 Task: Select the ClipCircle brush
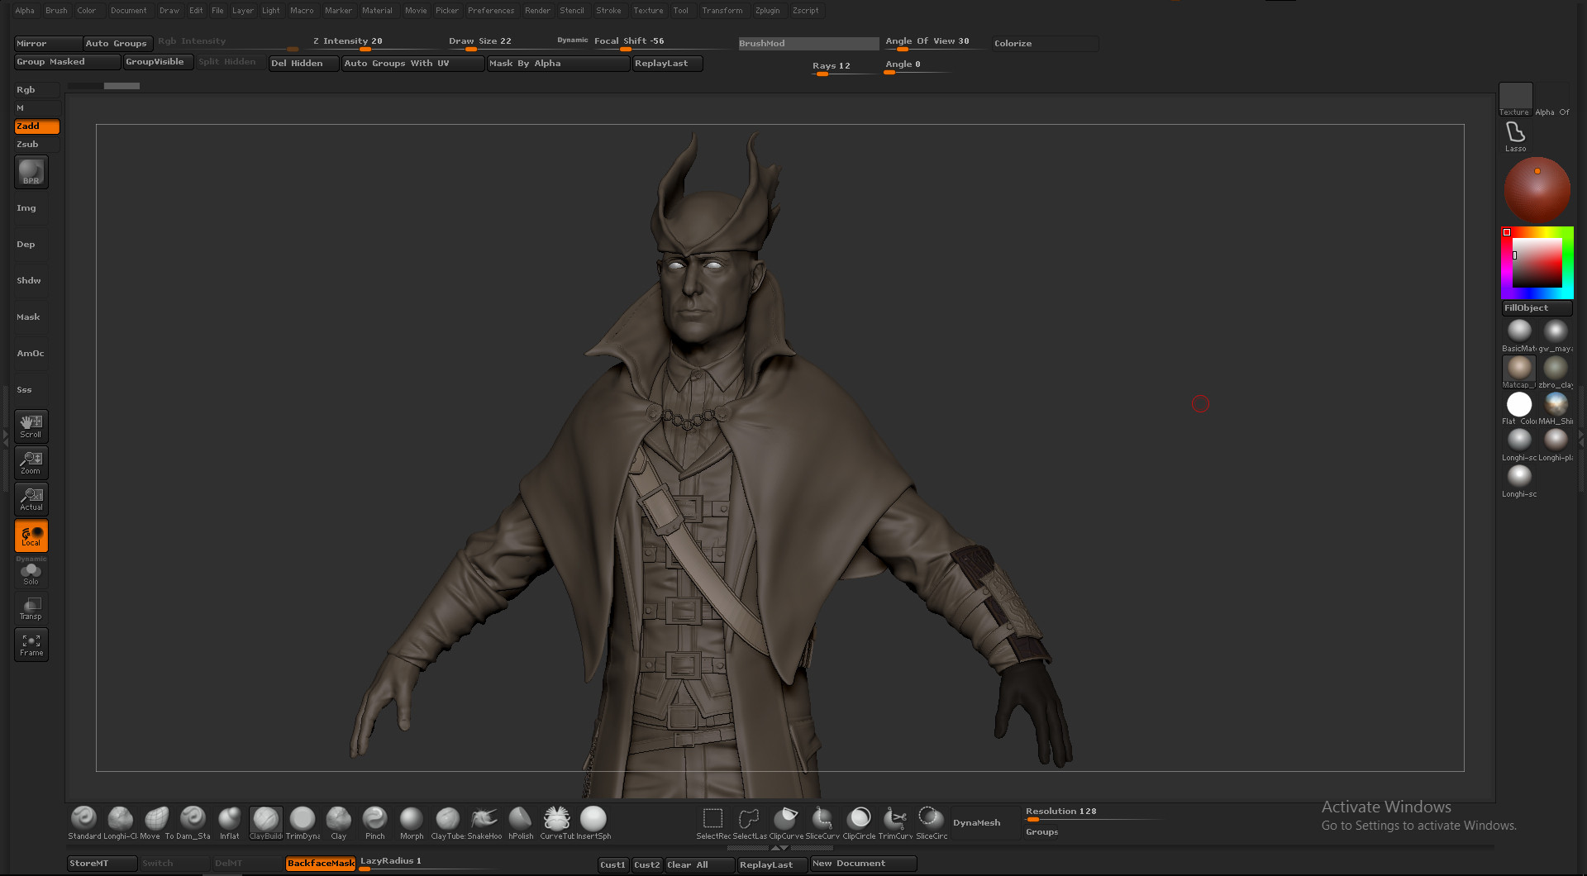[x=858, y=822]
